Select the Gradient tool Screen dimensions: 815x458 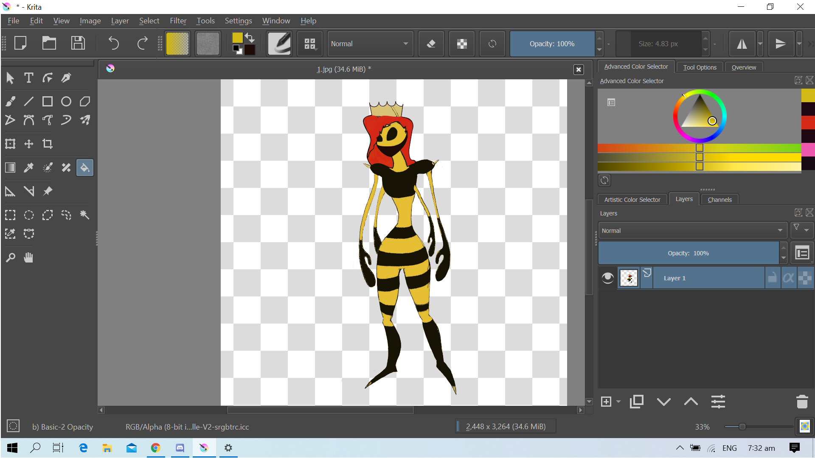coord(10,168)
